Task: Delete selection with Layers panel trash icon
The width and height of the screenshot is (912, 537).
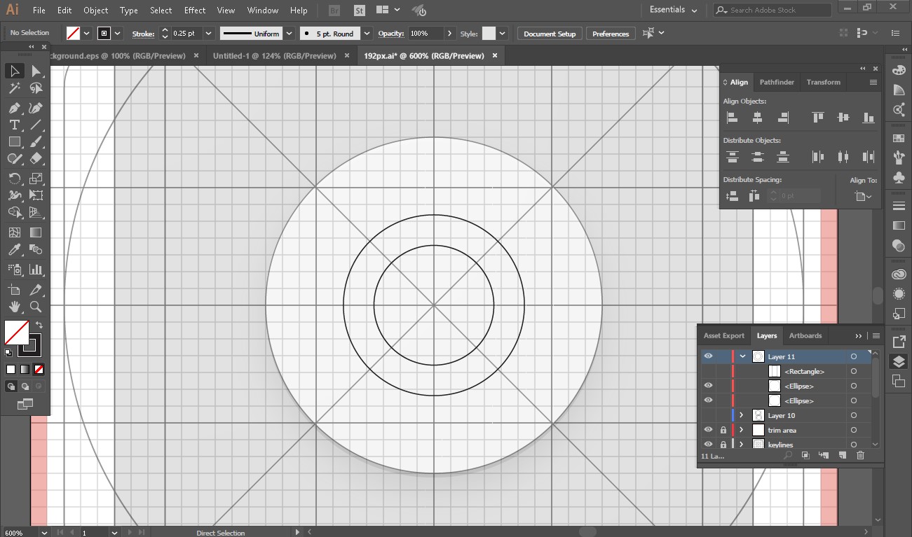Action: coord(861,456)
